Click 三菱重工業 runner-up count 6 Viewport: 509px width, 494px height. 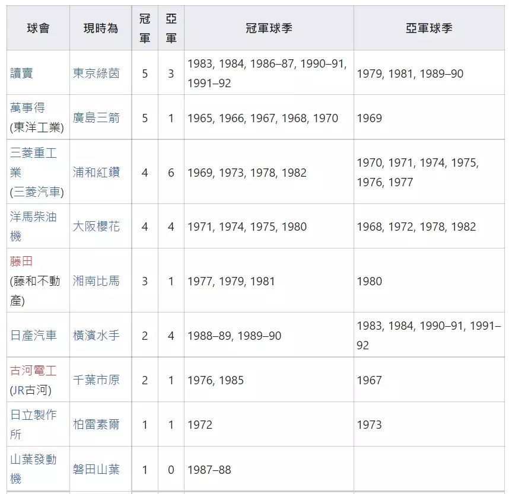pyautogui.click(x=171, y=172)
